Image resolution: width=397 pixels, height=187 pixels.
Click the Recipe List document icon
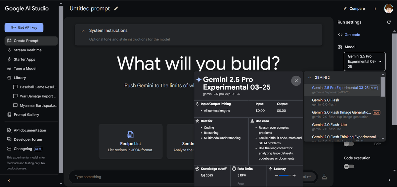click(x=131, y=135)
